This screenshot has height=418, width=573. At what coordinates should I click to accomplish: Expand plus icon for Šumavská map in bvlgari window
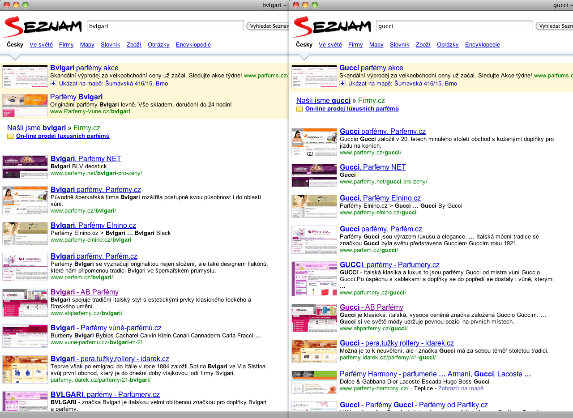point(53,84)
